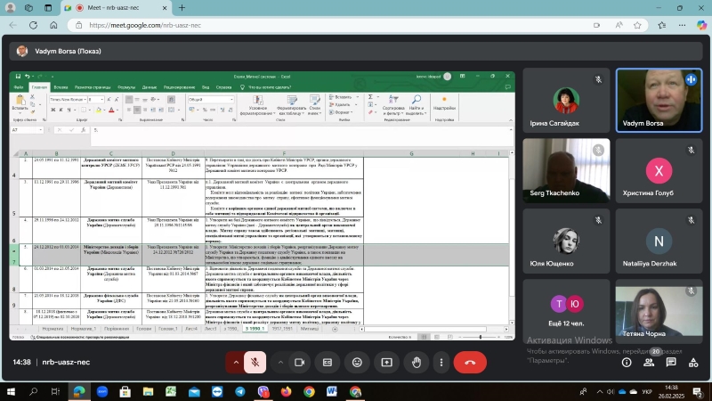Image resolution: width=712 pixels, height=401 pixels.
Task: Toggle bold Ж in shared Excel
Action: click(x=53, y=110)
